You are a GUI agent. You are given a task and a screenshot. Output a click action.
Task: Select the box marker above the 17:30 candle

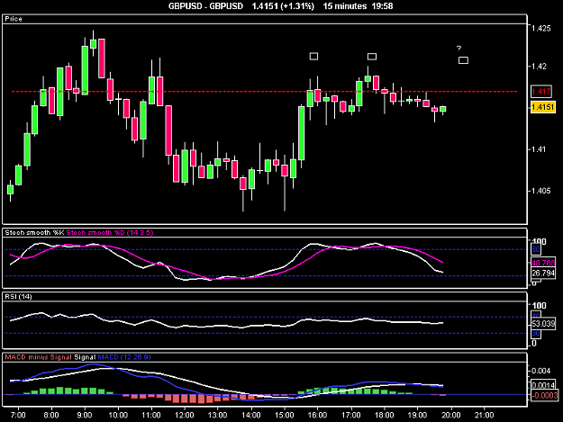(x=372, y=57)
